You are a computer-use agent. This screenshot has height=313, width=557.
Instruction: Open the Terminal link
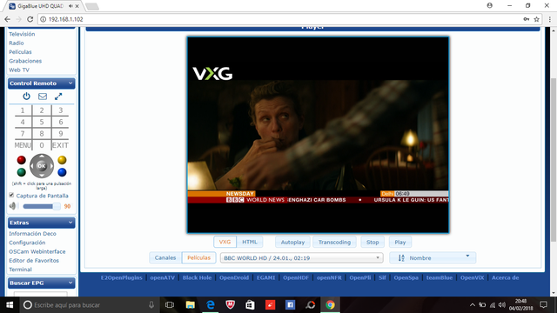pyautogui.click(x=20, y=270)
